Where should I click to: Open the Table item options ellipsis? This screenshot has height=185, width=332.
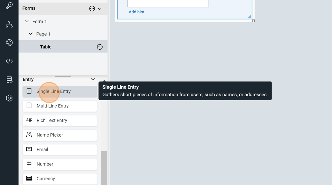(100, 47)
